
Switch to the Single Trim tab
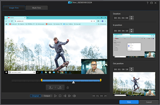click(x=14, y=8)
